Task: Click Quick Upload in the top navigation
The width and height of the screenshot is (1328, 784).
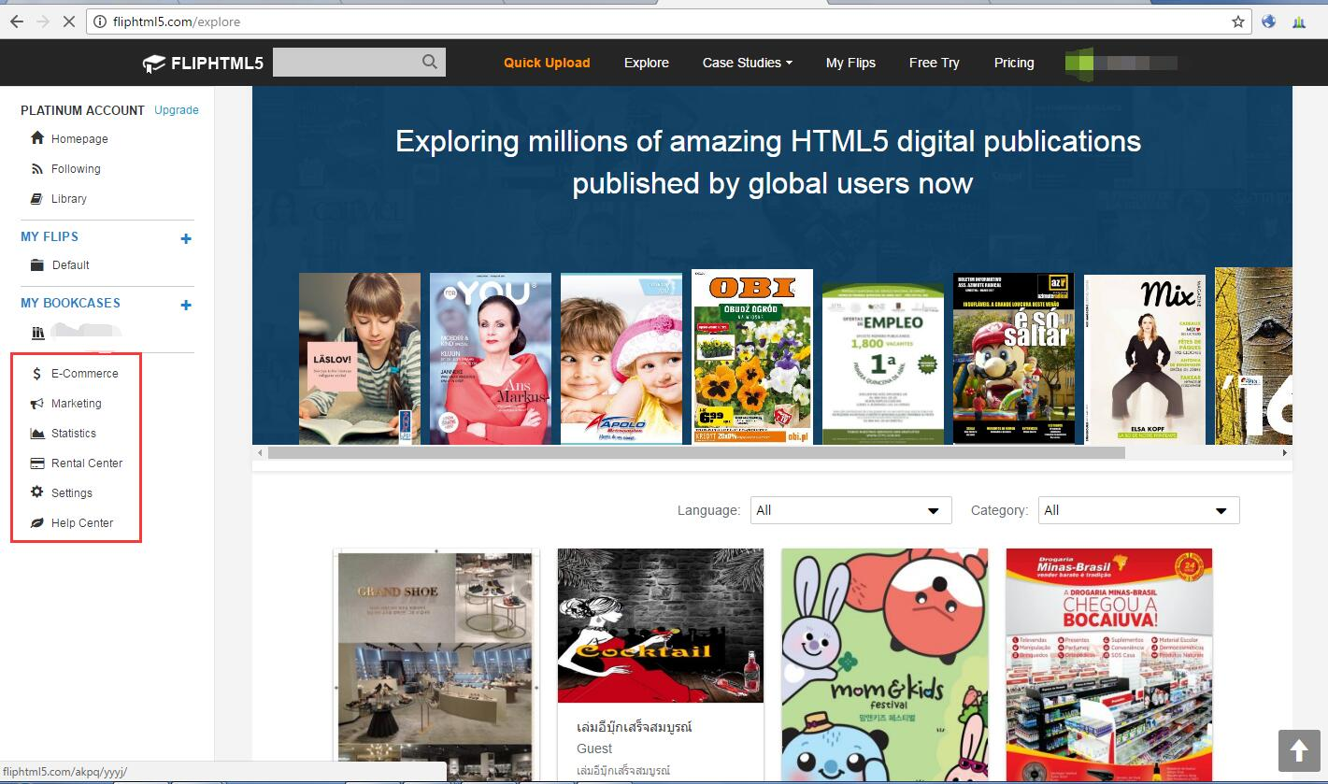Action: coord(547,63)
